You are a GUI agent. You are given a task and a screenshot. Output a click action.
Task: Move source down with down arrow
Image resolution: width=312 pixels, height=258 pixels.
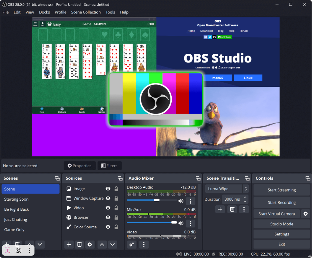[113, 244]
